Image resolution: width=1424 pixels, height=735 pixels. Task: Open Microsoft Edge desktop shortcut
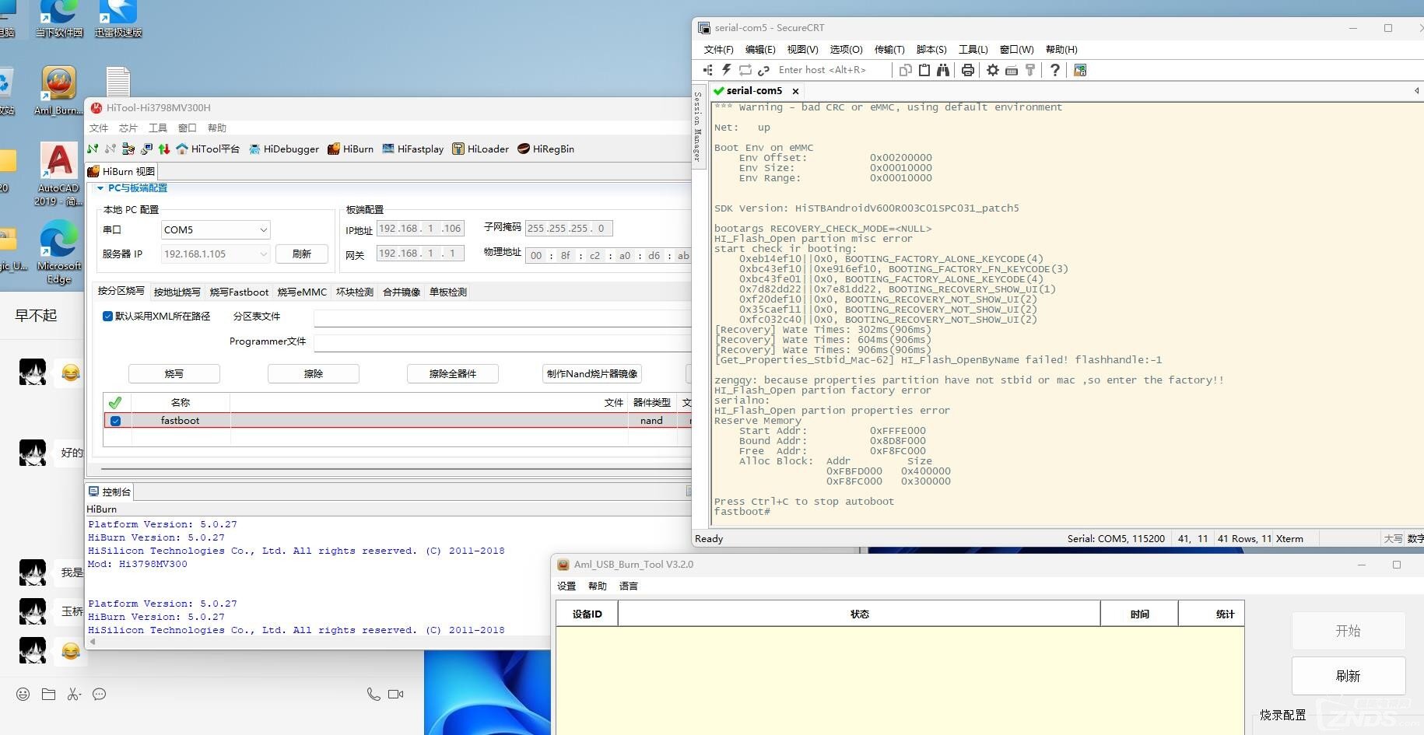point(59,252)
